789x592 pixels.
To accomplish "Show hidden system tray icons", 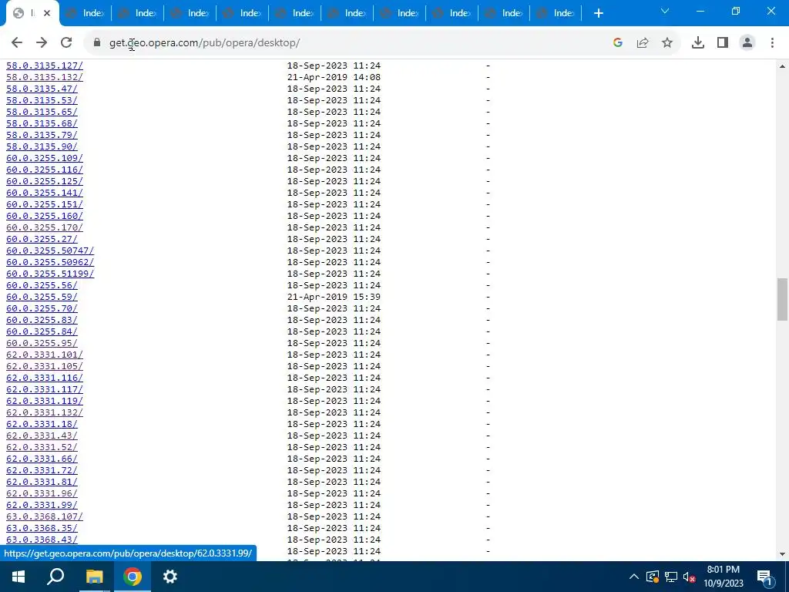I will click(634, 577).
